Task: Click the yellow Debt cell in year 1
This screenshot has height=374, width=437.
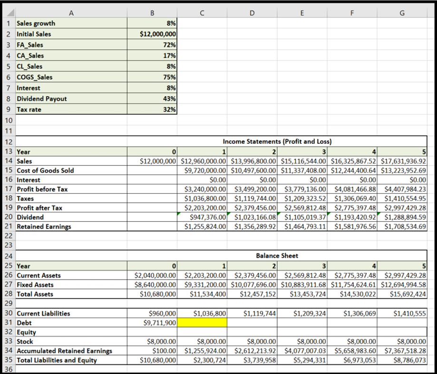Action: coord(202,323)
